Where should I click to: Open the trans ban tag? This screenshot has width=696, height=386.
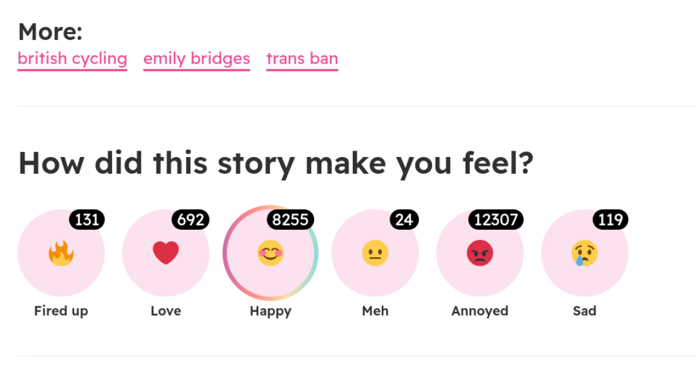[302, 59]
